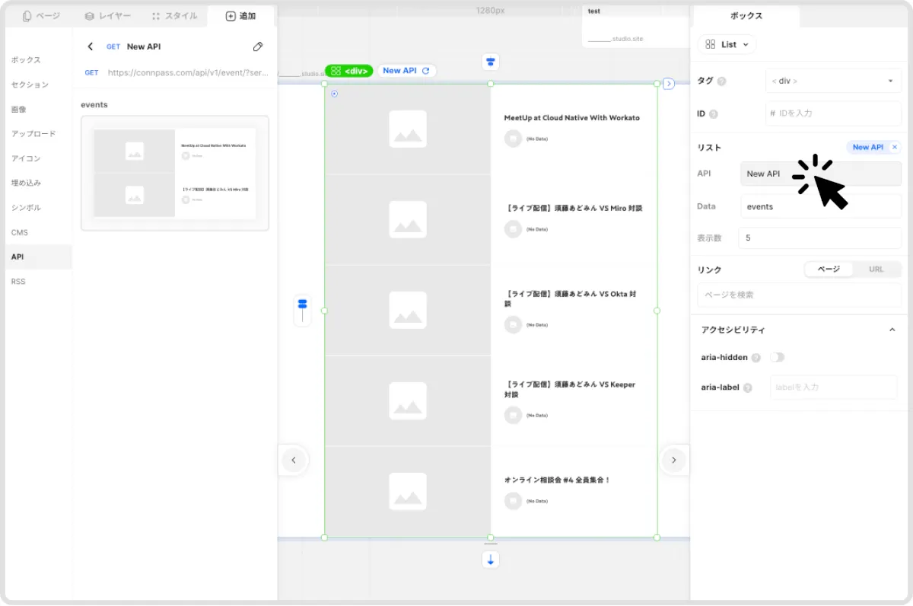Click the オンライン相談会 #4 全員集合！ title
This screenshot has height=606, width=913.
[557, 480]
